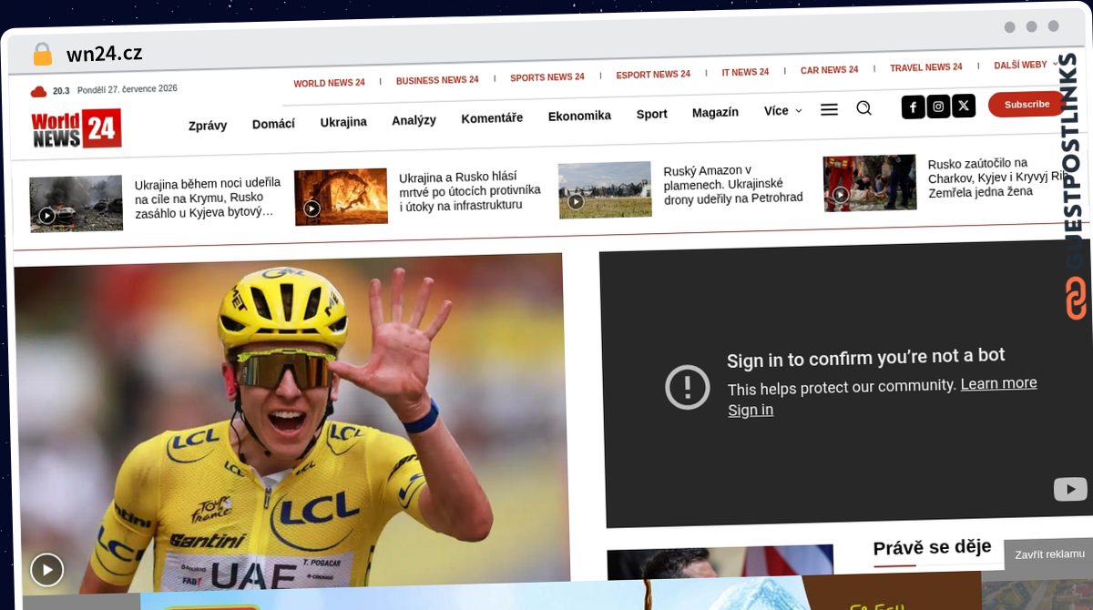Play the main cyclist feature video
Screen dimensions: 1093x610
coord(46,569)
